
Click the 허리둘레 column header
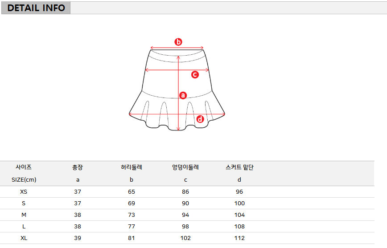click(x=131, y=167)
